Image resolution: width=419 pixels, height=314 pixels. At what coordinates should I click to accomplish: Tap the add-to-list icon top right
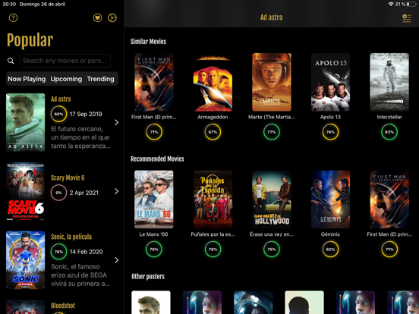tap(406, 18)
